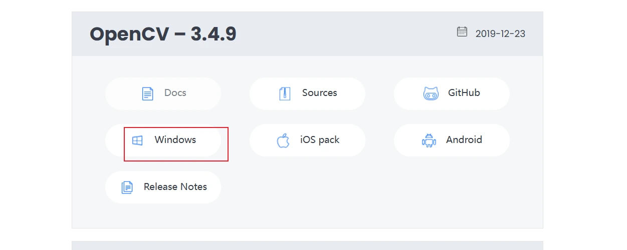Click the Sources zip archive icon
This screenshot has width=627, height=250.
[x=285, y=93]
